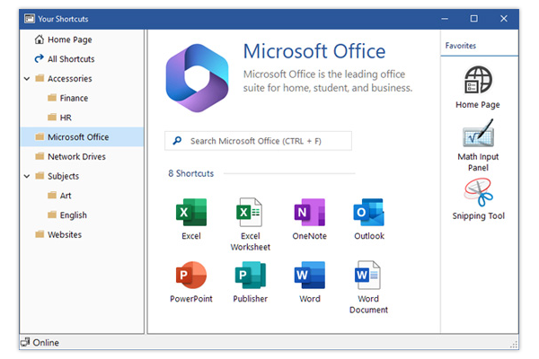Open the Art subfolder
This screenshot has height=359, width=539.
[66, 196]
